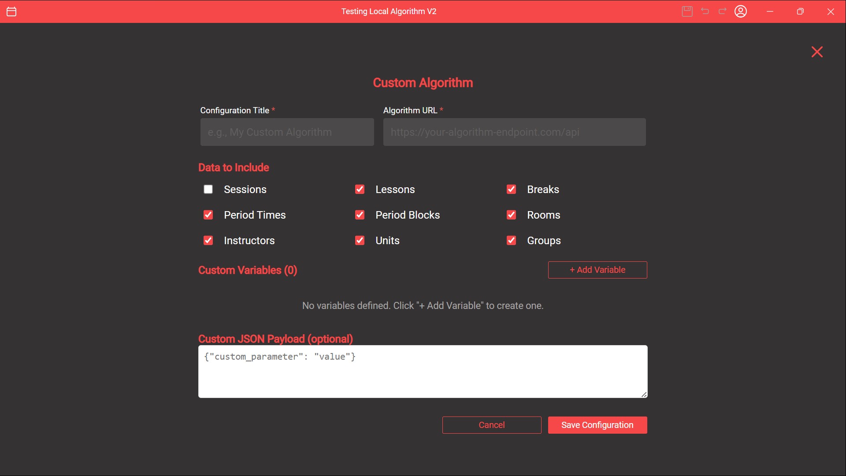Click the calendar icon in title bar
Viewport: 846px width, 476px height.
[x=12, y=11]
